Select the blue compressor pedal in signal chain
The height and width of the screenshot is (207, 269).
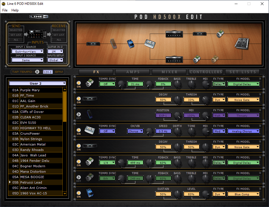(x=130, y=44)
